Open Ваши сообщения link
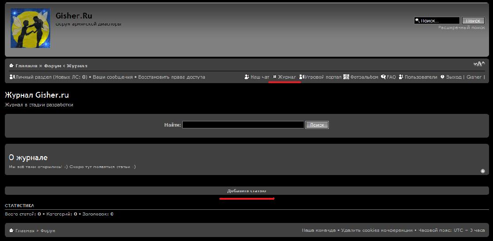 113,77
